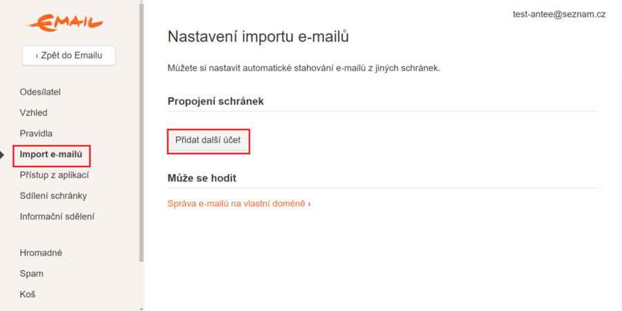Open the Spam sidebar entry

click(x=32, y=274)
